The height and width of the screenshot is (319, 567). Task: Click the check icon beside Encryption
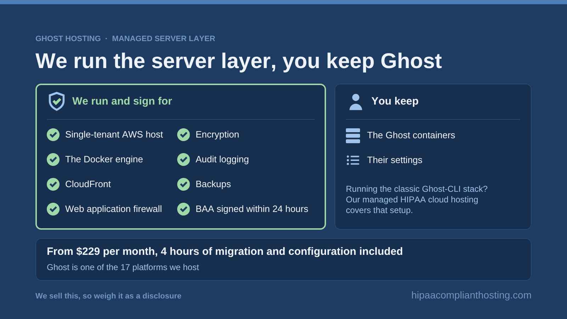[x=184, y=135]
